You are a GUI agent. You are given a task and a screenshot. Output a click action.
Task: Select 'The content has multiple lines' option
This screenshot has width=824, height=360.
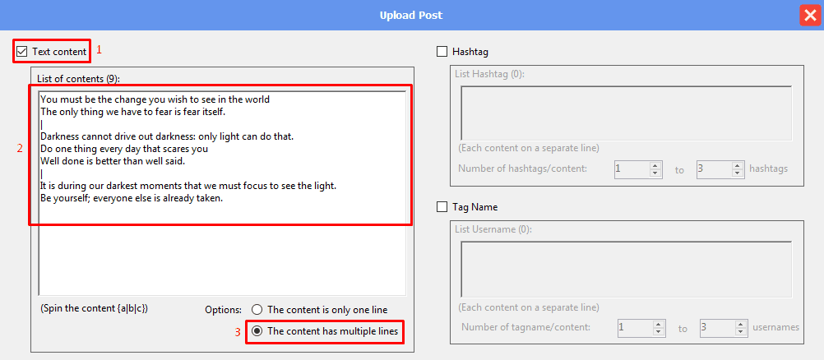[257, 331]
